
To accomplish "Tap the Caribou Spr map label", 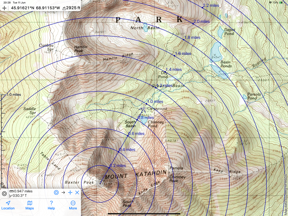I will coord(46,48).
